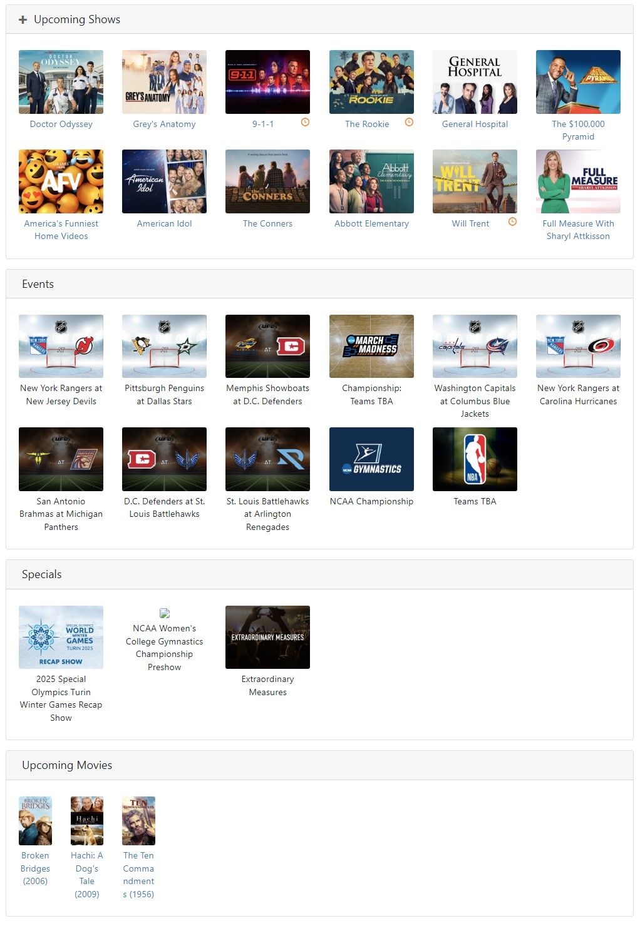Click the March Madness Championship image
640x931 pixels.
[371, 346]
